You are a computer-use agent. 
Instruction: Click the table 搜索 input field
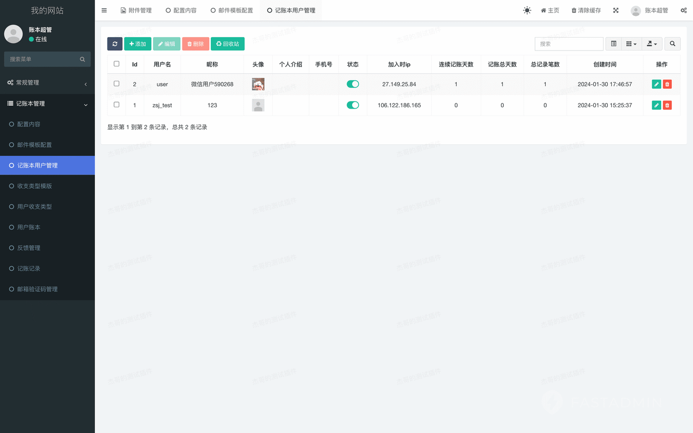coord(568,44)
